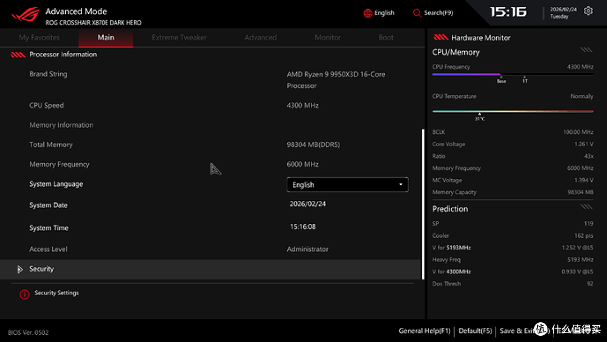Click the Ratio 43x value
Viewport: 607px width, 342px height.
pos(589,156)
